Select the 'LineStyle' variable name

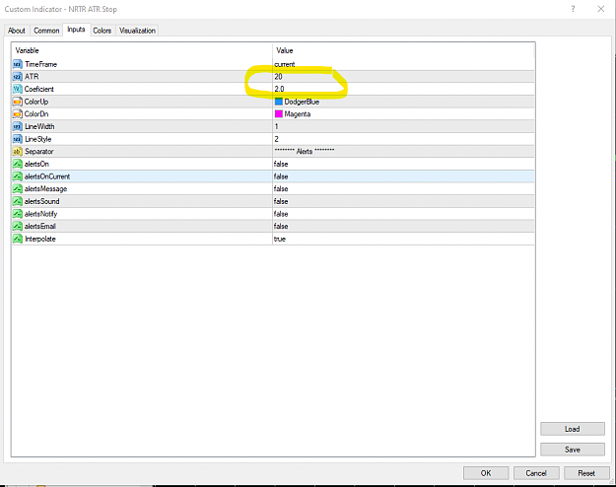click(x=38, y=139)
